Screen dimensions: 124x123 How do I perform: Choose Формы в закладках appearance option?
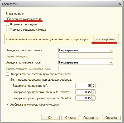(7, 24)
